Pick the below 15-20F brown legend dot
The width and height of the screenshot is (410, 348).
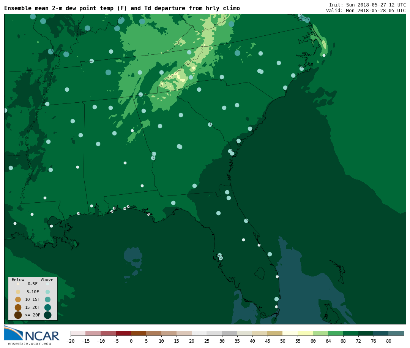(18, 307)
